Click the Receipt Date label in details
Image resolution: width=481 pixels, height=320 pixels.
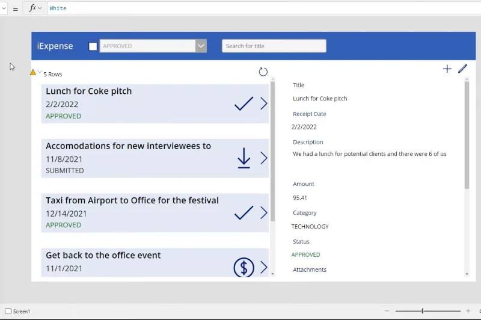[310, 114]
